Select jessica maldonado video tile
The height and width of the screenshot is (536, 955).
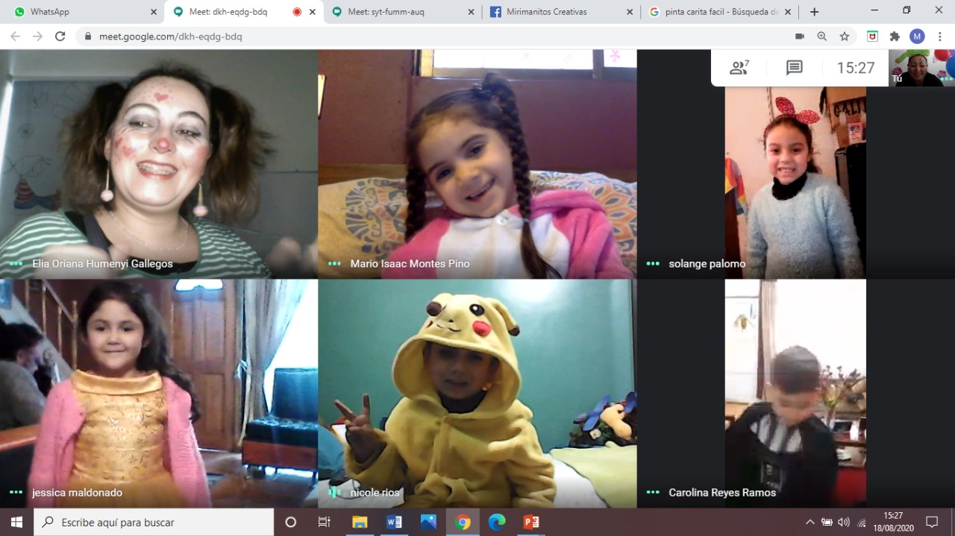(159, 394)
